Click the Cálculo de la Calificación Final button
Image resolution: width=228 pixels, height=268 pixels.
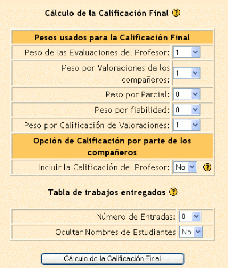pyautogui.click(x=112, y=259)
